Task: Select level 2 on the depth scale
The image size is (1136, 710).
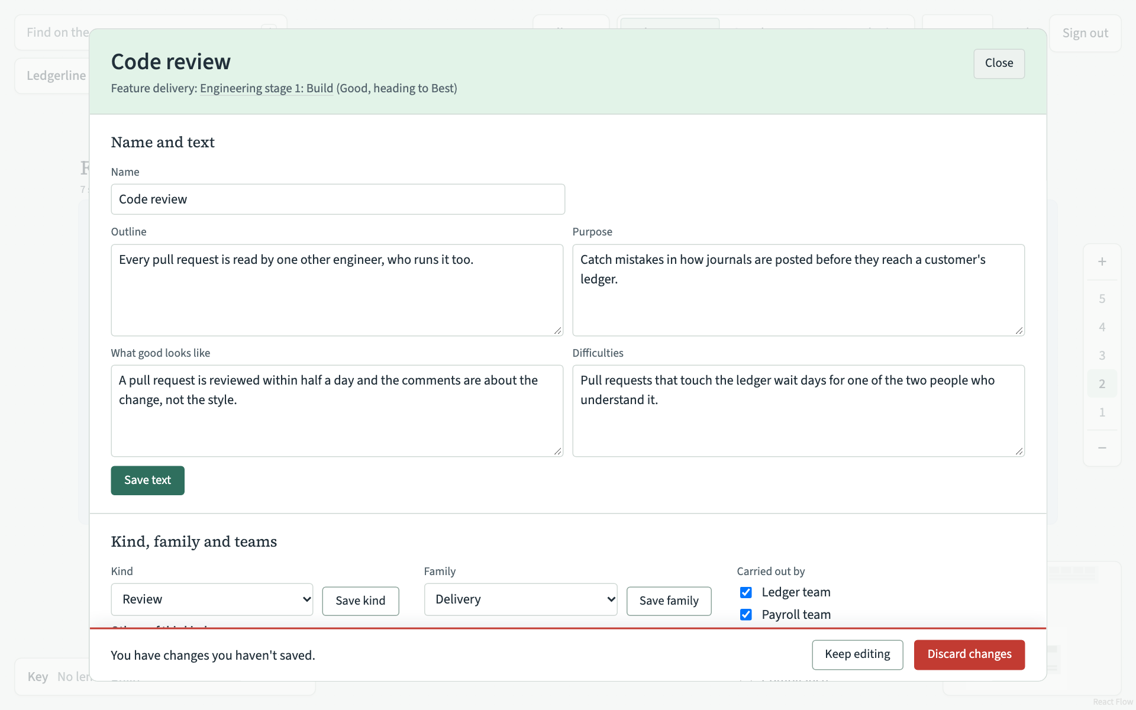Action: pyautogui.click(x=1102, y=384)
